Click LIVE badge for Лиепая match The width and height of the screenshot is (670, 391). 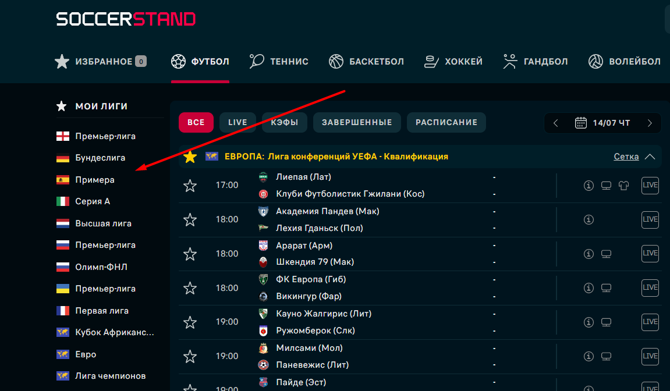650,186
